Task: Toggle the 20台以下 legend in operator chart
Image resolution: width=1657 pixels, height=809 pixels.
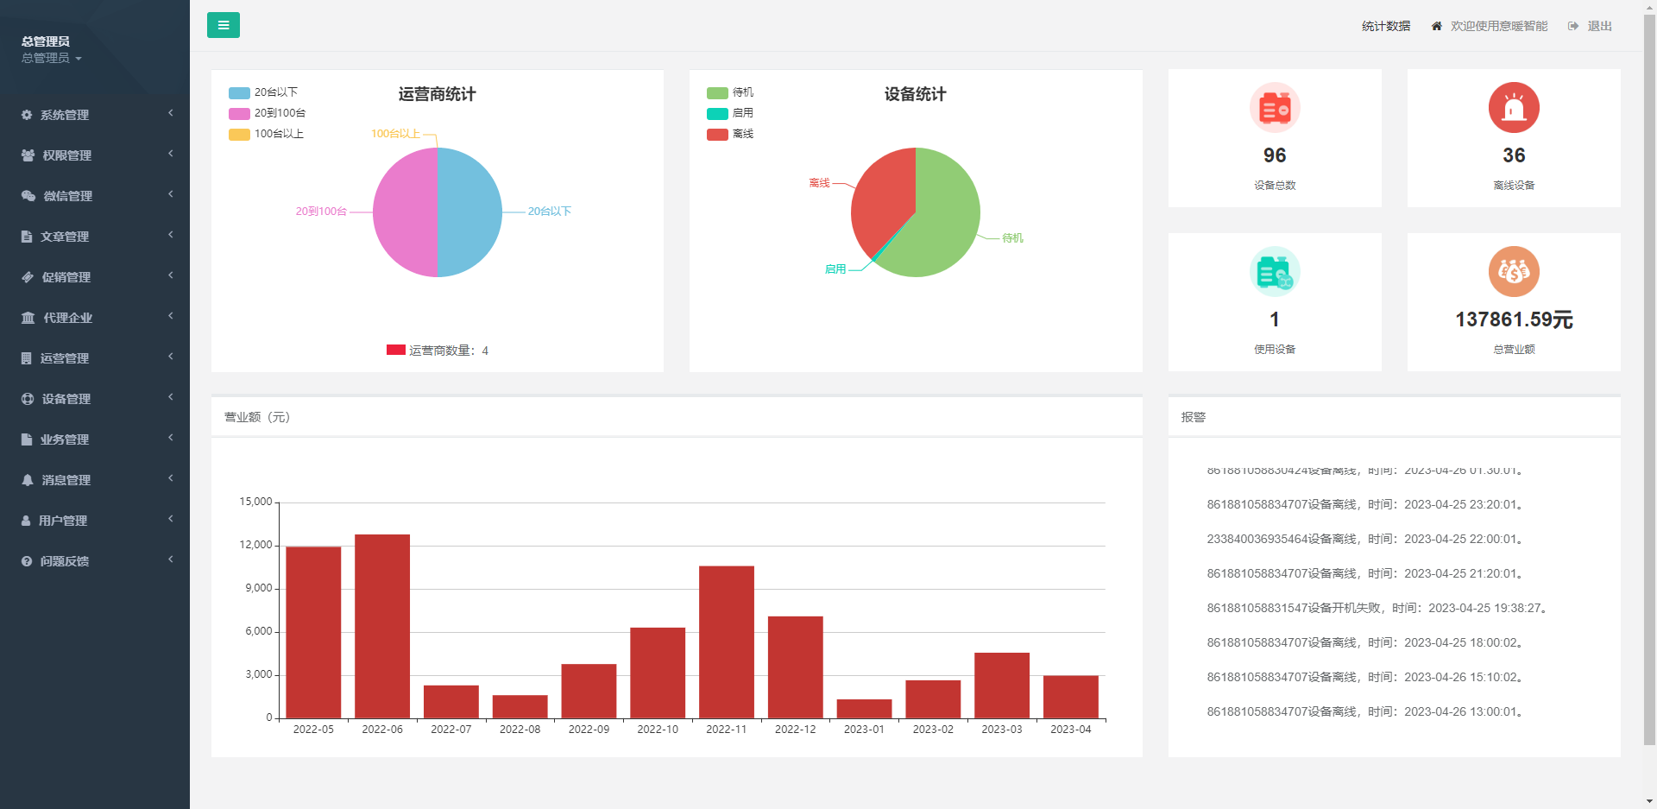Action: click(x=263, y=92)
